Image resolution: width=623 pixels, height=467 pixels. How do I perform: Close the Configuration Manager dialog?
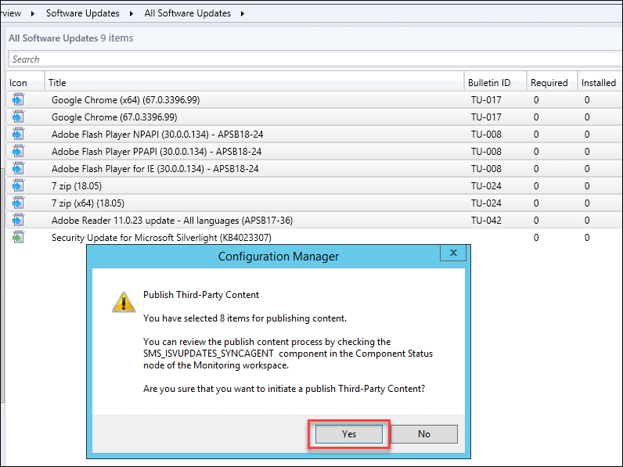453,253
